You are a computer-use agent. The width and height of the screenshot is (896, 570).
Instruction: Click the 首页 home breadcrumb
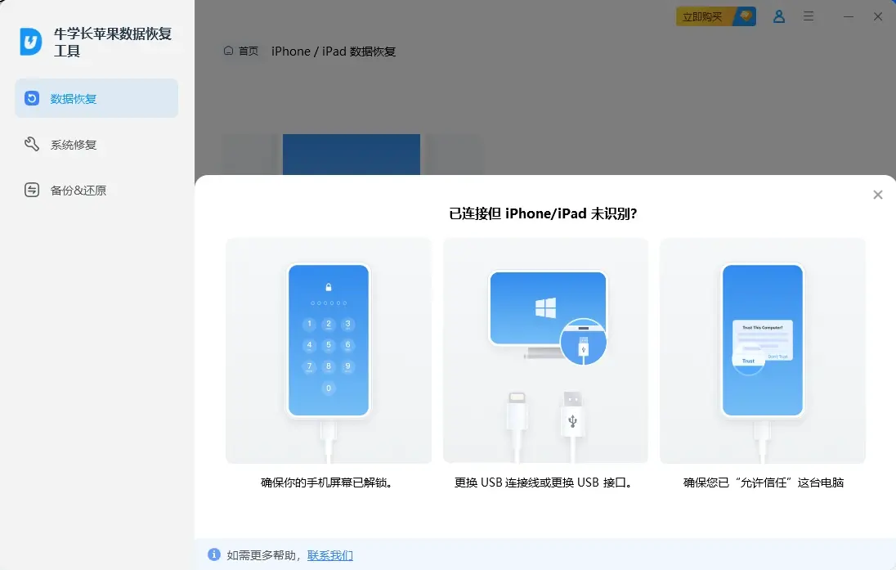click(248, 52)
